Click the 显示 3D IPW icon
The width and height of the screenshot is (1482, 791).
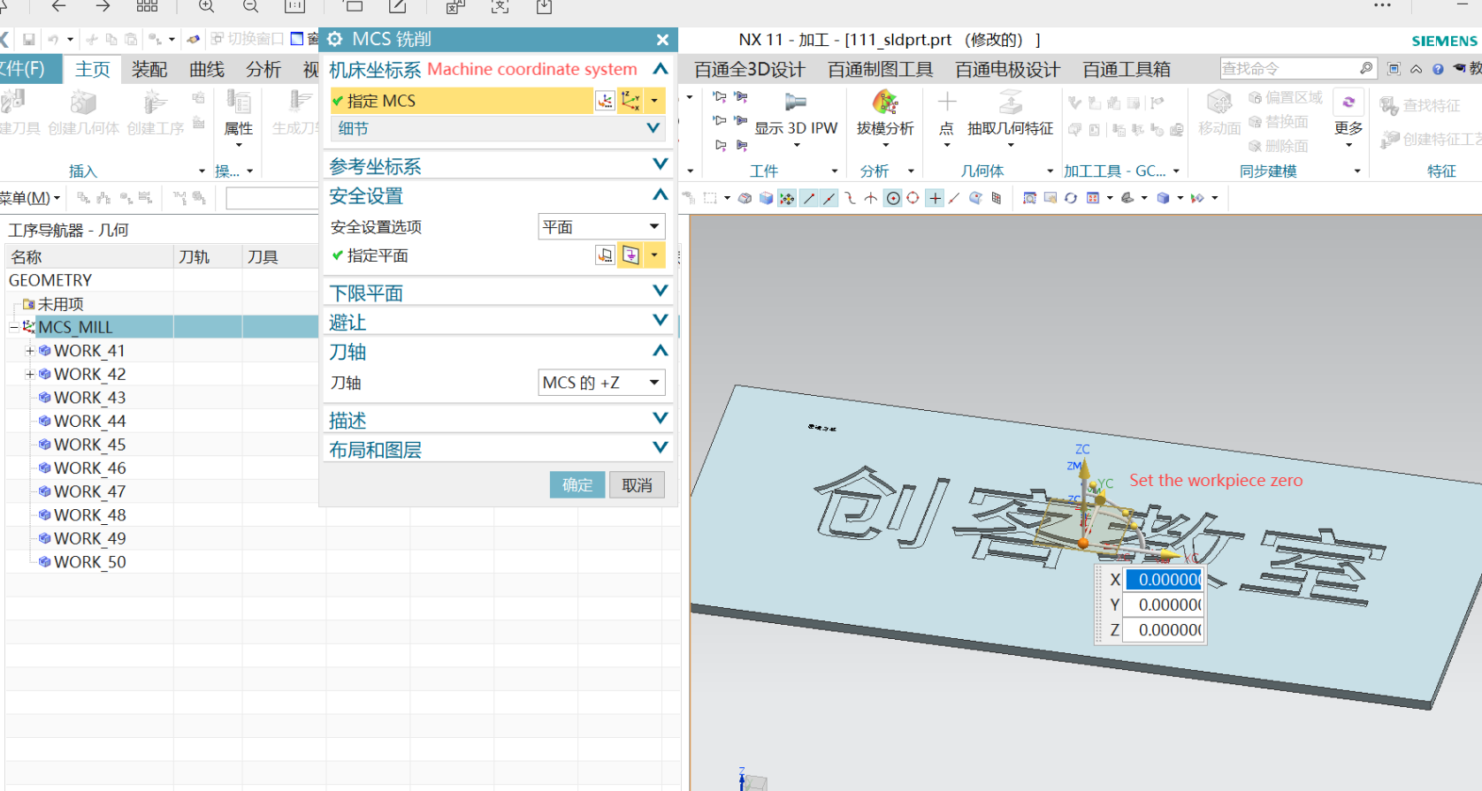tap(796, 102)
